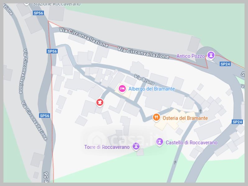Click the lowest SP56 road shield

click(44, 116)
